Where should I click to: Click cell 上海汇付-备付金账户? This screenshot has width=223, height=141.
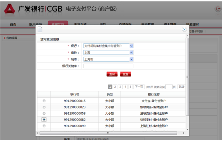coord(154,126)
